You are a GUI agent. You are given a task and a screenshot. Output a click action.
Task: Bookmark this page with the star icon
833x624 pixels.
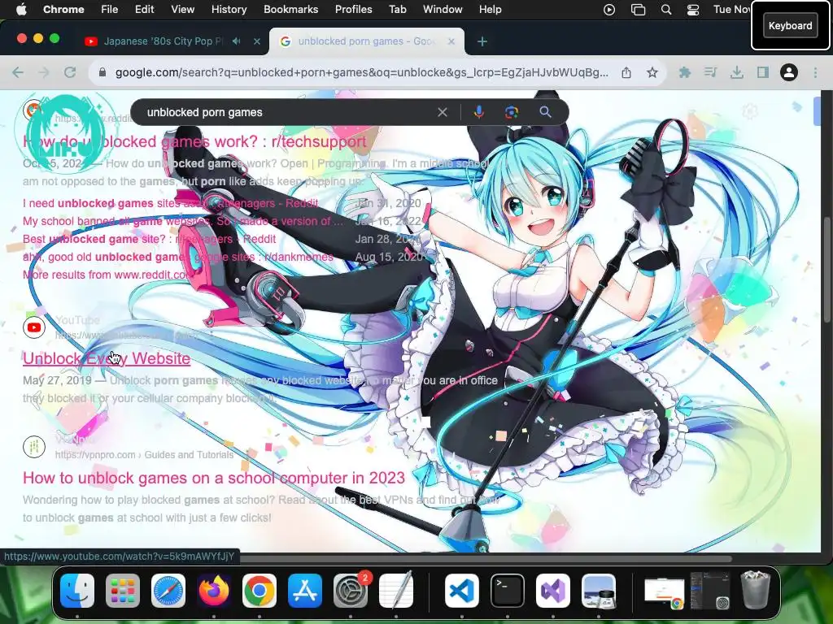click(x=652, y=72)
